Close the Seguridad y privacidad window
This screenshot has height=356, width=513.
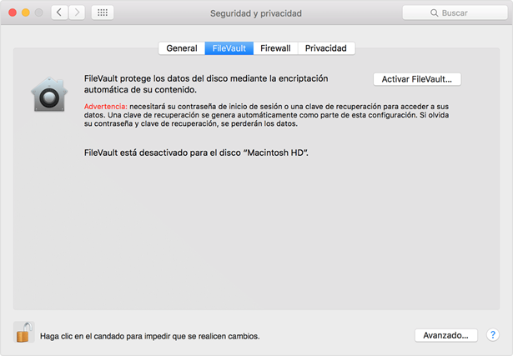click(11, 13)
